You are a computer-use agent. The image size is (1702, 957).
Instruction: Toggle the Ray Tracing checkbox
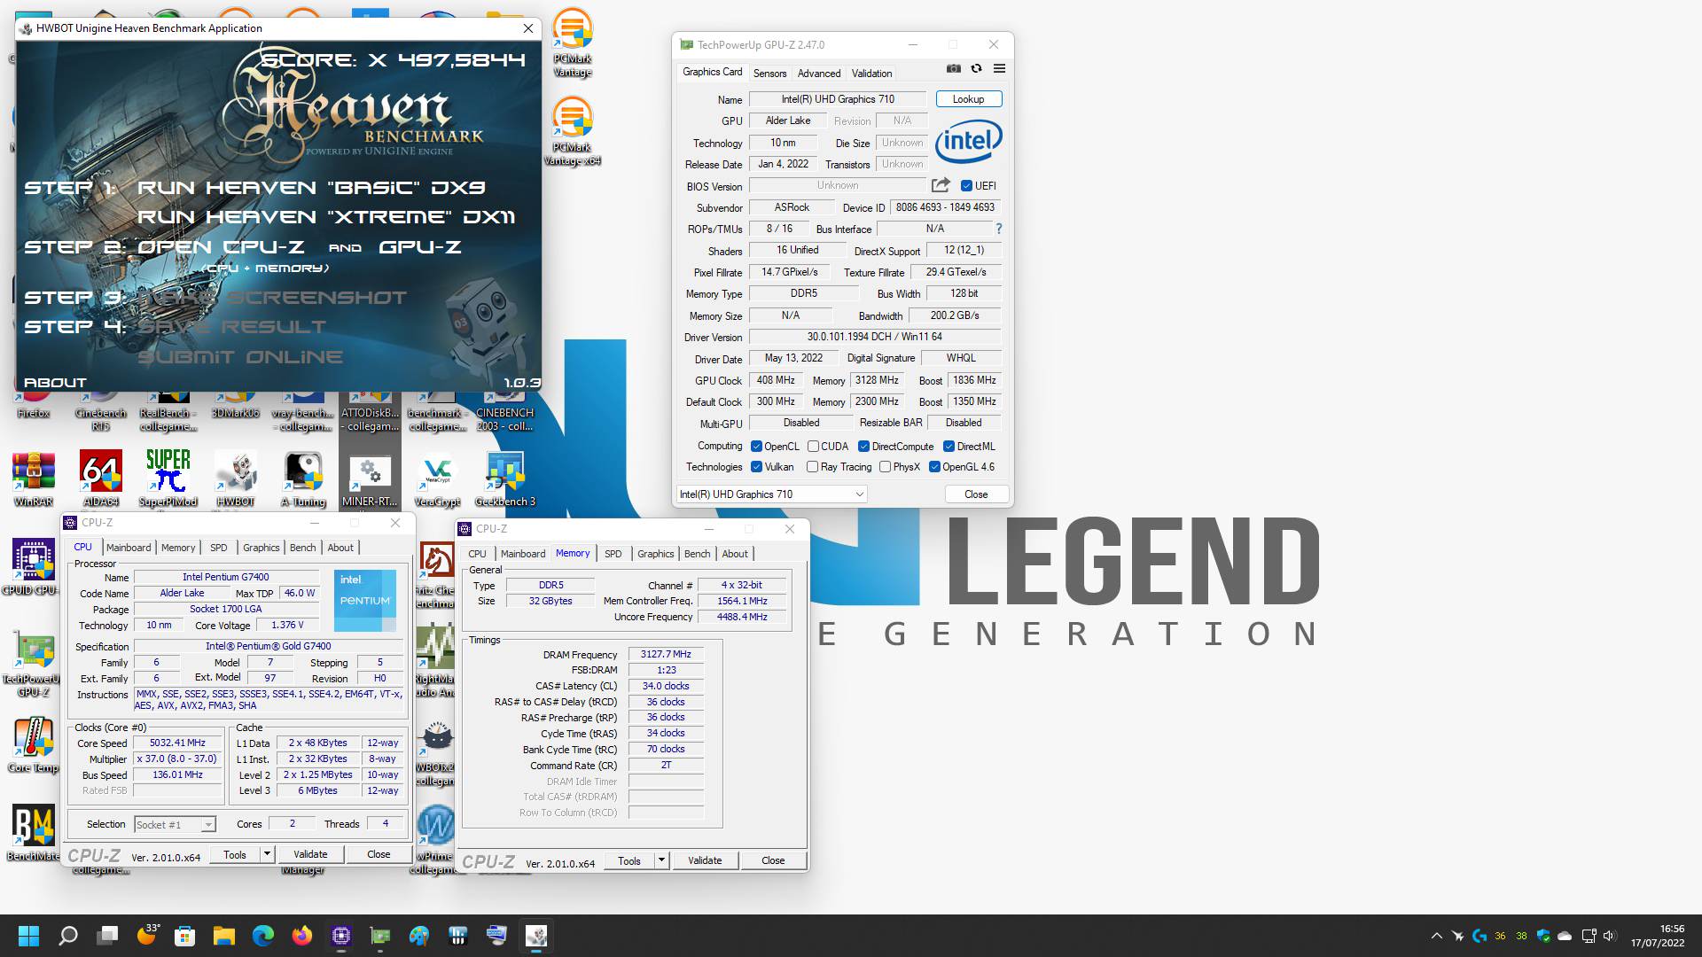point(812,467)
